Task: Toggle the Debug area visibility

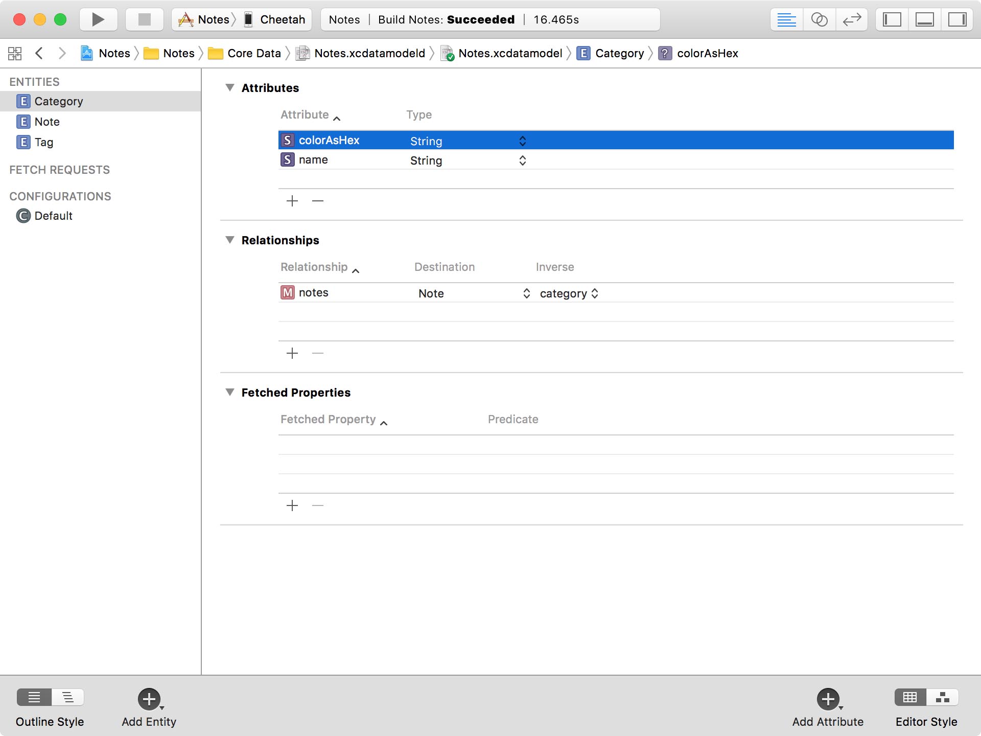Action: click(925, 19)
